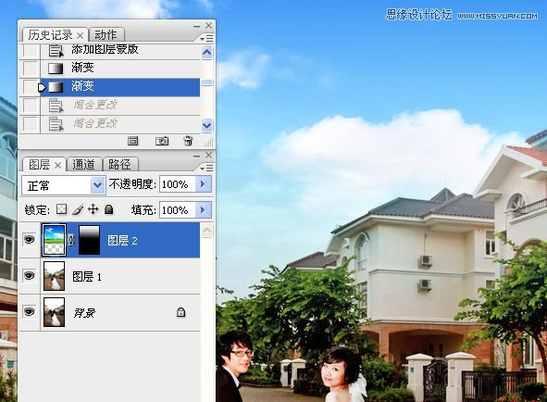547x402 pixels.
Task: Click history scrollbar down arrow
Action: (207, 125)
